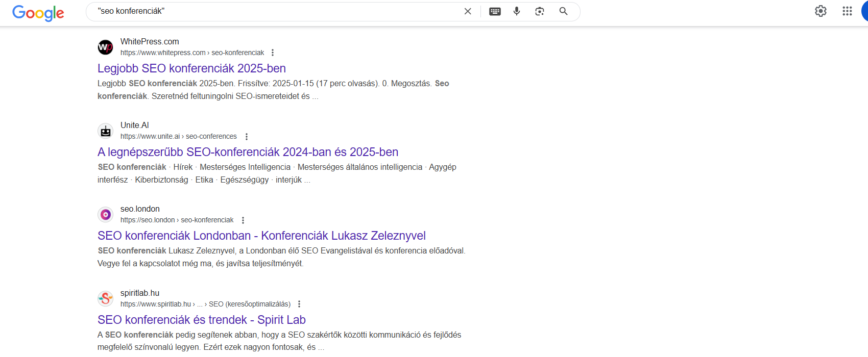Click the spiritlab.hu breadcrumb URL

click(x=205, y=304)
